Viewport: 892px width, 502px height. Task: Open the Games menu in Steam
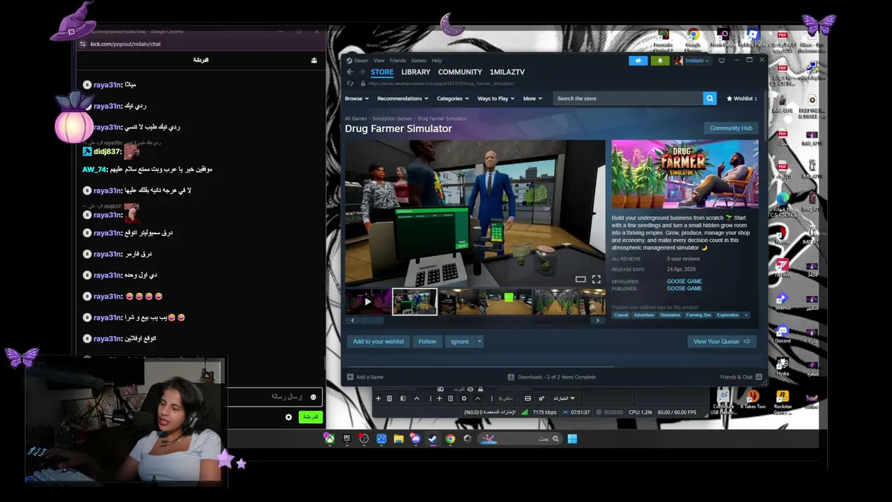(418, 61)
